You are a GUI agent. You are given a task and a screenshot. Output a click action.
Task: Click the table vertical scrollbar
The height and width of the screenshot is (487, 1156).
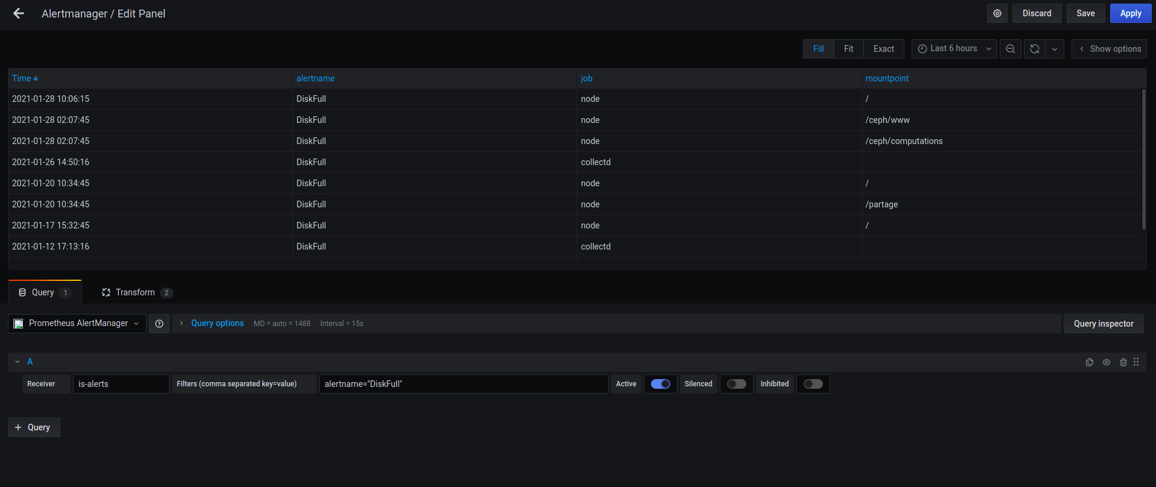tap(1143, 160)
